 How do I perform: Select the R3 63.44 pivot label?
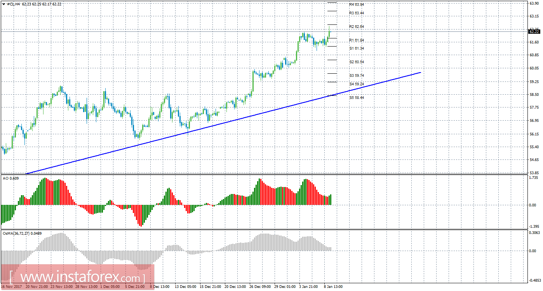[356, 13]
